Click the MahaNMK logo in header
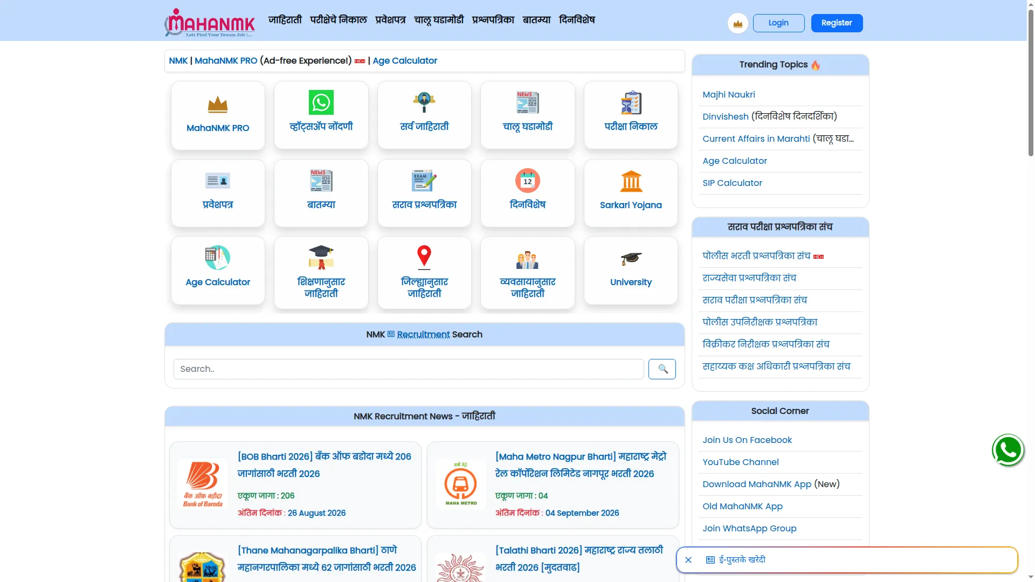Viewport: 1035px width, 582px height. pos(210,23)
